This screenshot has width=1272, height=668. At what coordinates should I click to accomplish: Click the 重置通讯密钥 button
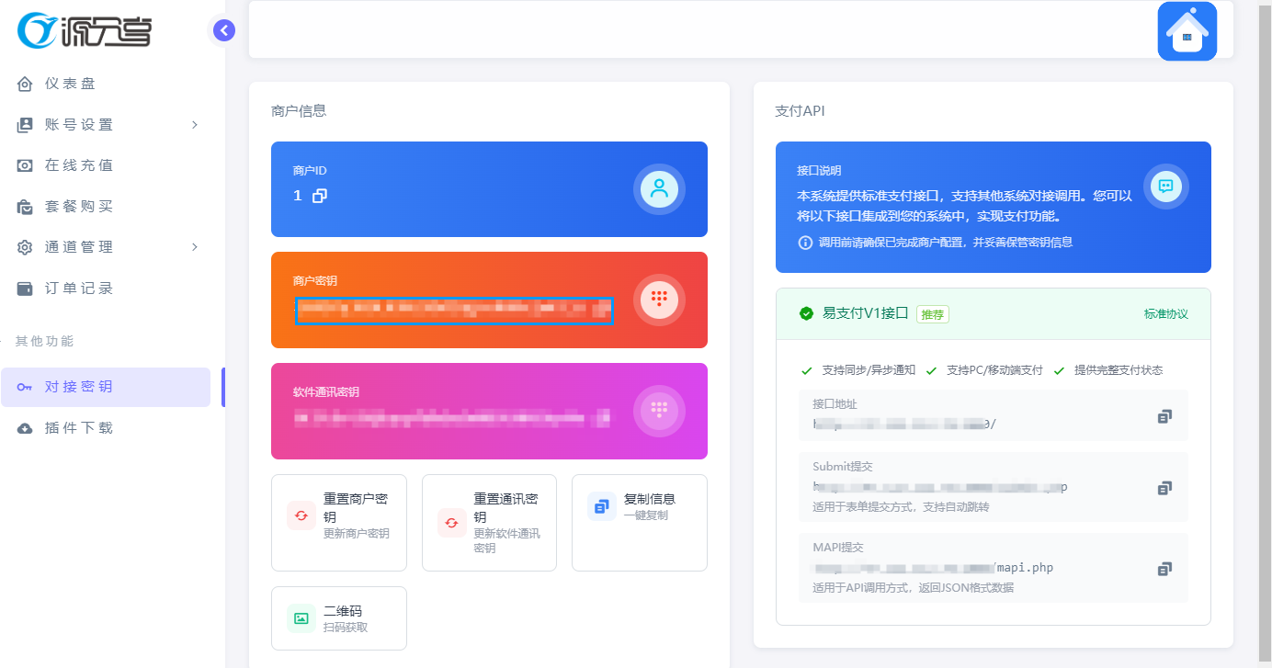(489, 522)
